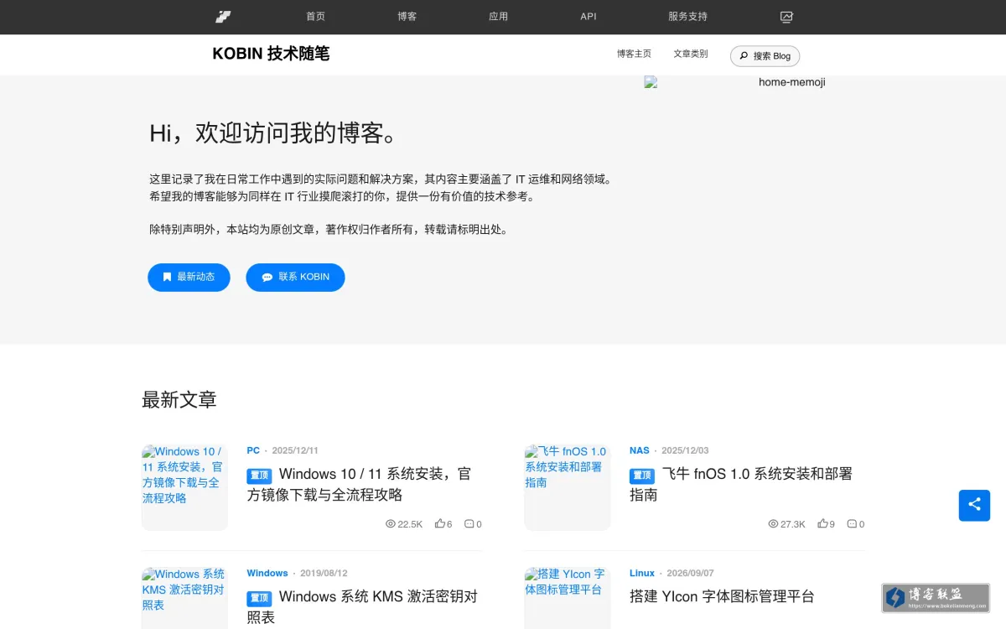
Task: Open the 博客主页 tab
Action: (634, 54)
